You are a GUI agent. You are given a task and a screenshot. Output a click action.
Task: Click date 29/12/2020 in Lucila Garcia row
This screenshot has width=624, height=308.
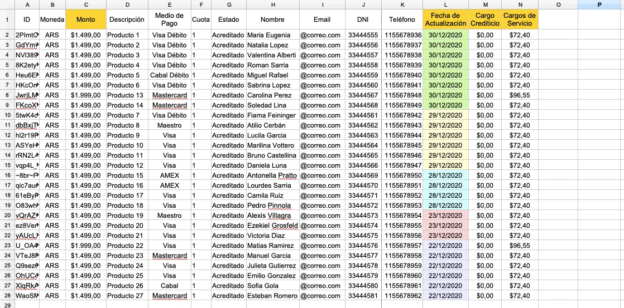click(445, 135)
